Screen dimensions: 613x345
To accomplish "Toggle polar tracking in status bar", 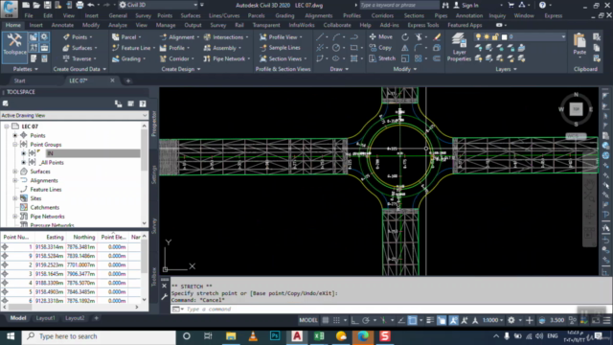I will pyautogui.click(x=366, y=320).
